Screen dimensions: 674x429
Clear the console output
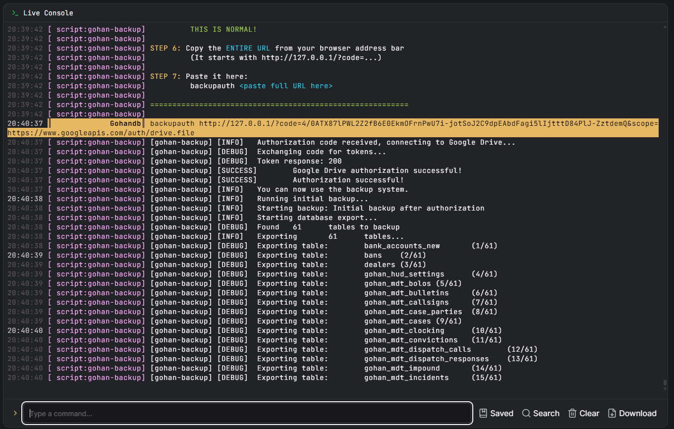click(583, 413)
